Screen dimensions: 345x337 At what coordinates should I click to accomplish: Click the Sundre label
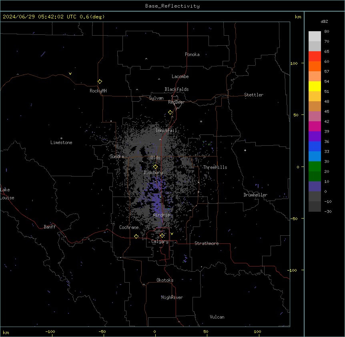(x=117, y=156)
